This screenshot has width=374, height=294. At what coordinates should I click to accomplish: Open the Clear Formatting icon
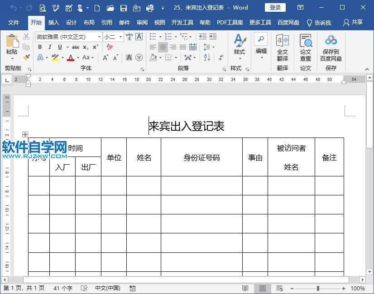pos(109,47)
